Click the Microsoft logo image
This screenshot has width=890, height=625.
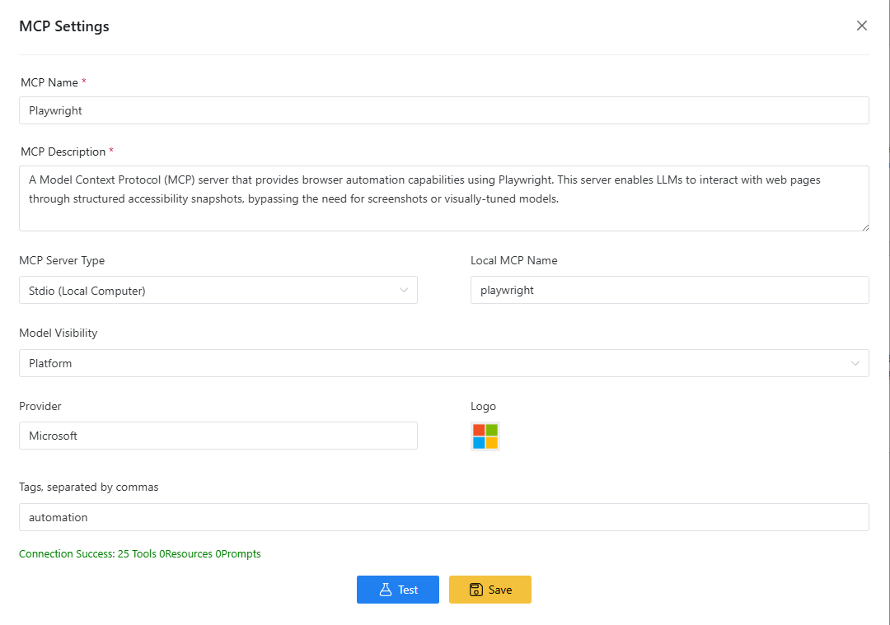coord(485,436)
